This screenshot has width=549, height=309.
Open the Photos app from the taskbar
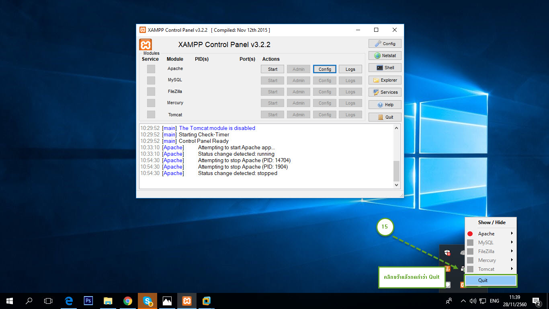tap(167, 301)
